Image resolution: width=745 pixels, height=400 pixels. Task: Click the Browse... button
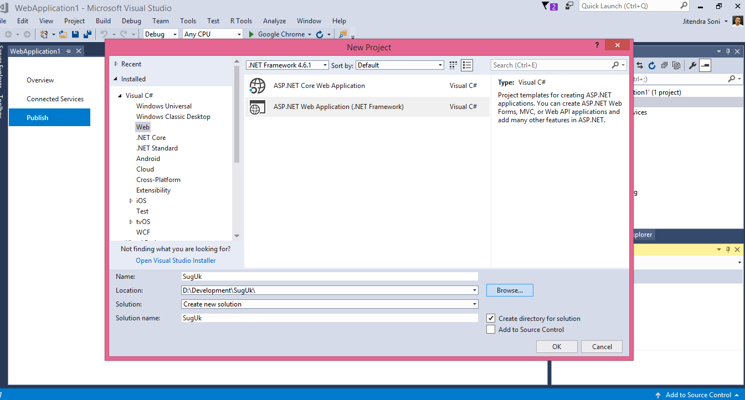510,290
